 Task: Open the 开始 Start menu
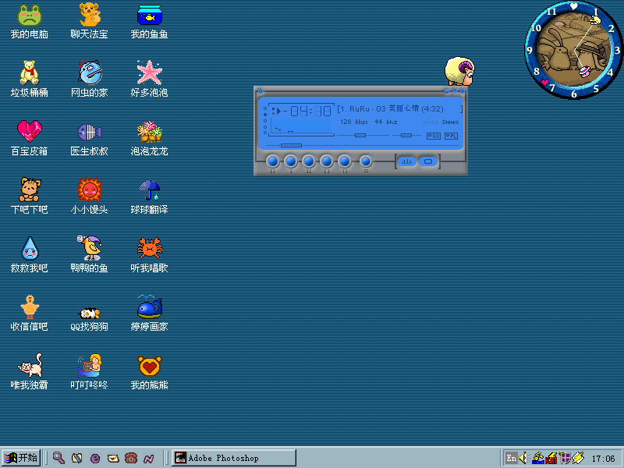click(x=21, y=458)
